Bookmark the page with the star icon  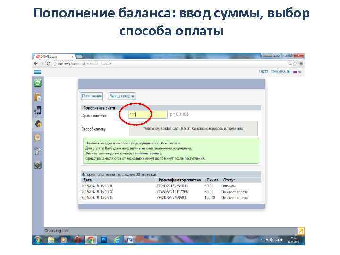click(295, 64)
